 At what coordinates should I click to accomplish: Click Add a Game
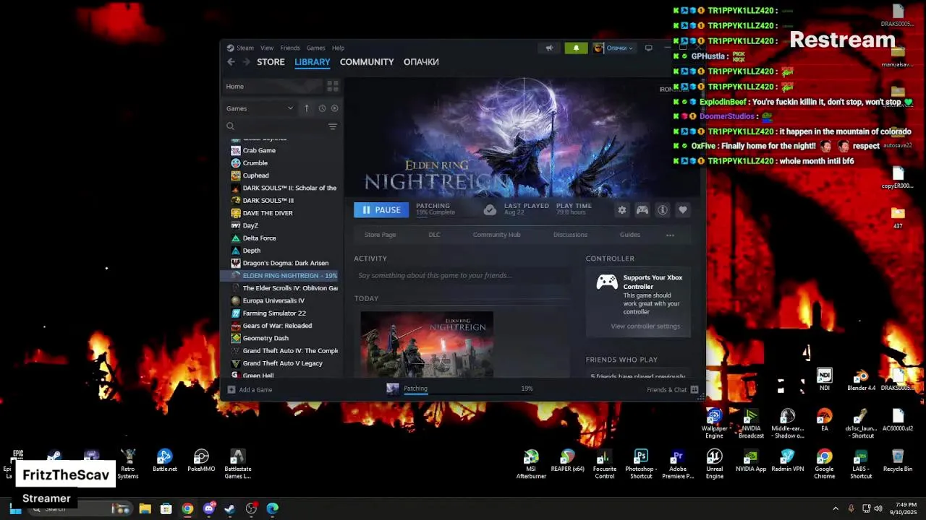[249, 390]
